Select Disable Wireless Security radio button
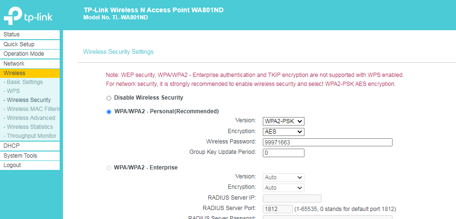The image size is (456, 219). click(x=109, y=98)
